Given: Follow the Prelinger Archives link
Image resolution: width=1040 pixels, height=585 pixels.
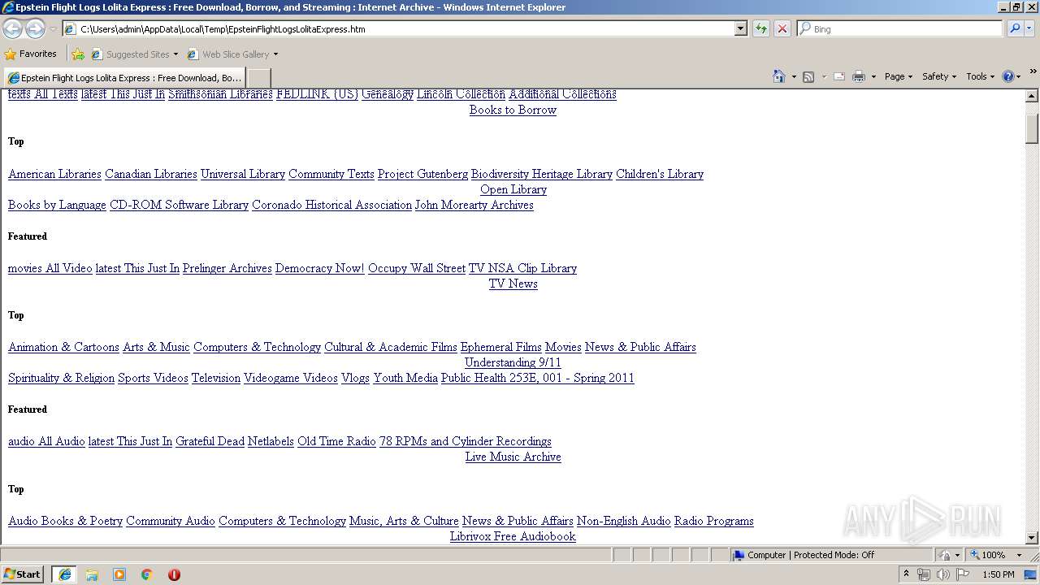Looking at the screenshot, I should [x=227, y=268].
